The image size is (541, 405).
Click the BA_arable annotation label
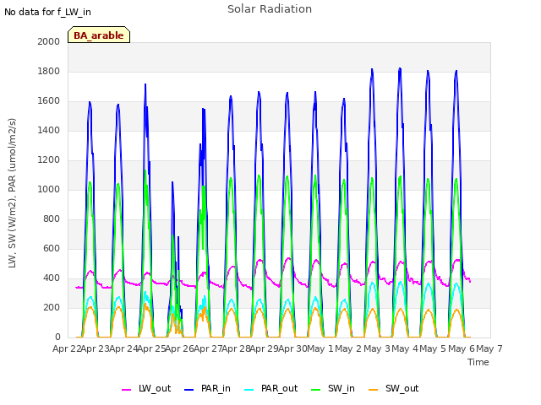pos(99,35)
